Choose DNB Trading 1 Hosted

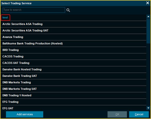pyautogui.click(x=73, y=95)
